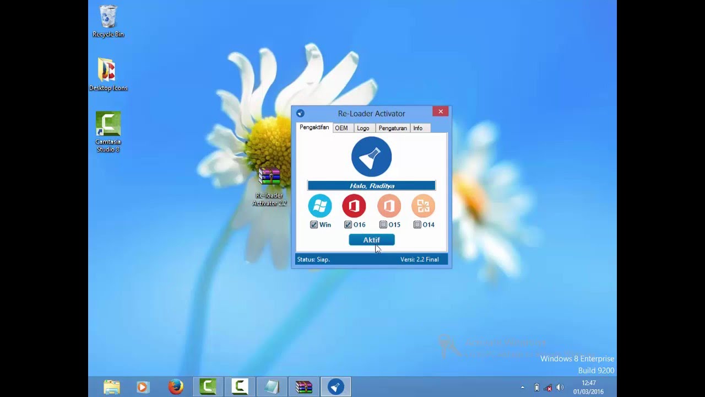Click the red Office 2016 icon
This screenshot has width=705, height=397.
[354, 206]
